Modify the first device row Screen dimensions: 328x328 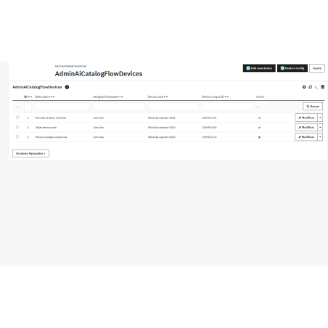(x=306, y=118)
